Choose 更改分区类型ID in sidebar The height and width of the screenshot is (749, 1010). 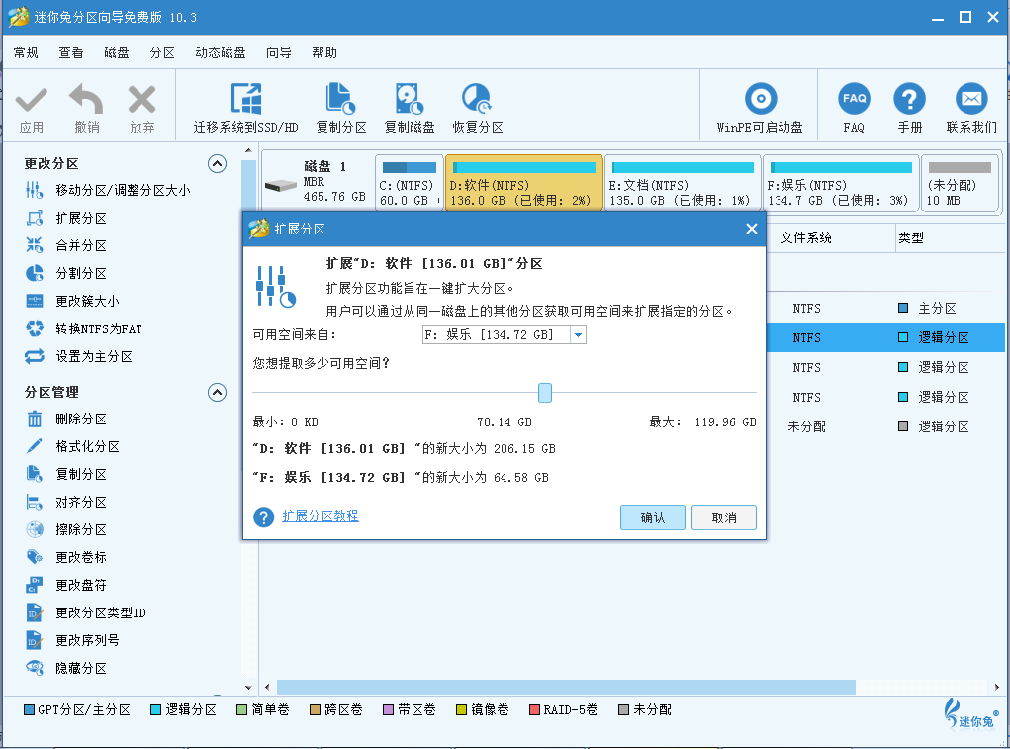[86, 612]
